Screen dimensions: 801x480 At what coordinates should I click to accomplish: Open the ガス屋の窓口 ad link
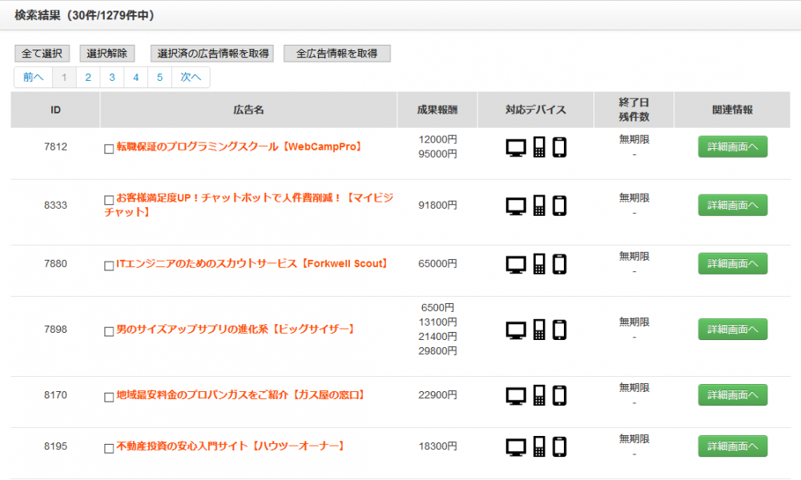point(240,395)
